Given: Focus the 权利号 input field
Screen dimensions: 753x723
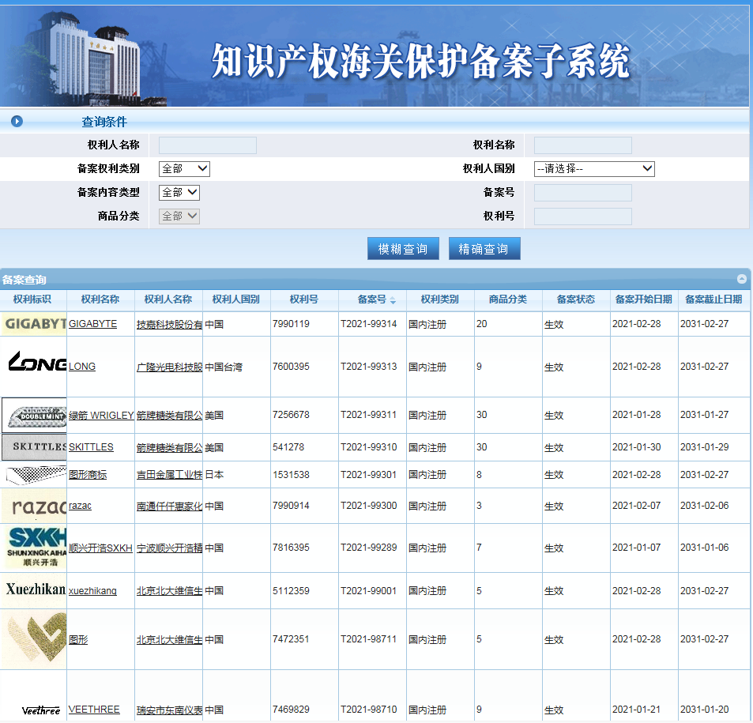Looking at the screenshot, I should coord(582,217).
